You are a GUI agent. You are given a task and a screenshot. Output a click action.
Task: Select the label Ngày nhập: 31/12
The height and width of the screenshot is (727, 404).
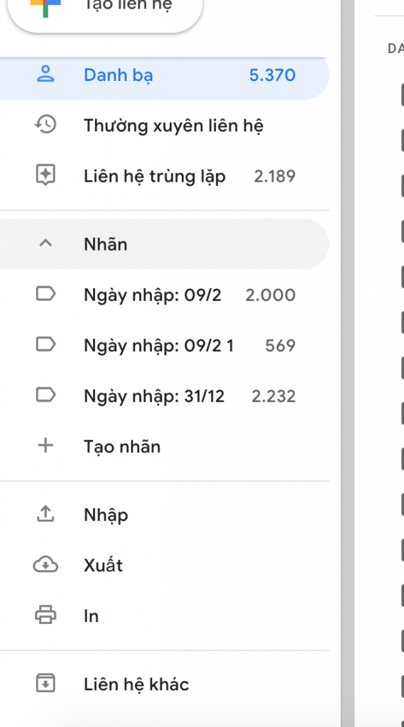coord(164,395)
